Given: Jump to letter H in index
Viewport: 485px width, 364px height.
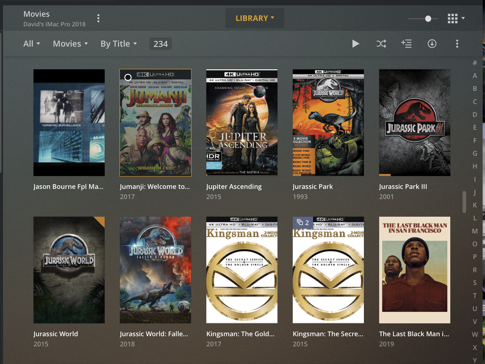Looking at the screenshot, I should coord(475,166).
